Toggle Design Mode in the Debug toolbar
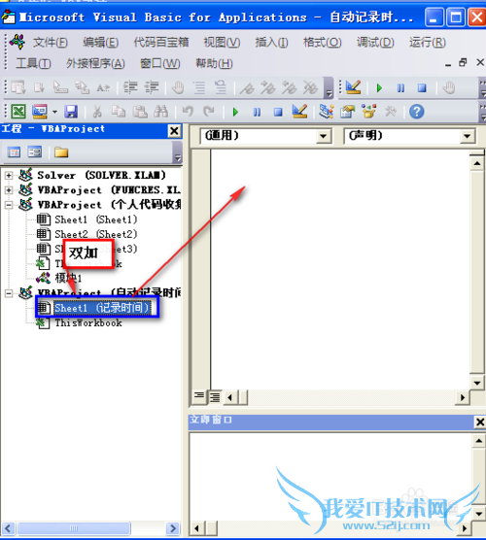486x540 pixels. coord(353,87)
